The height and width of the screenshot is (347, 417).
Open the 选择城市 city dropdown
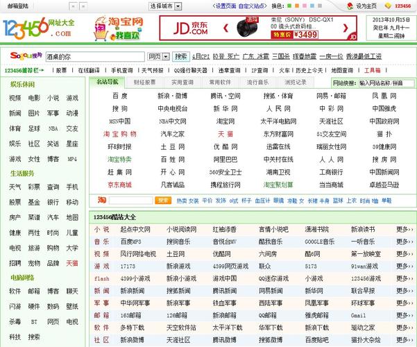click(x=165, y=6)
